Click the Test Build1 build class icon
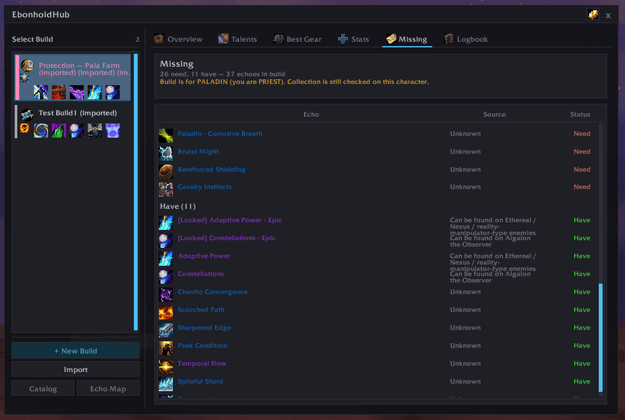The image size is (625, 420). pyautogui.click(x=27, y=115)
